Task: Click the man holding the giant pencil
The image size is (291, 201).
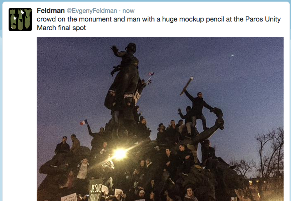Action: click(x=198, y=109)
